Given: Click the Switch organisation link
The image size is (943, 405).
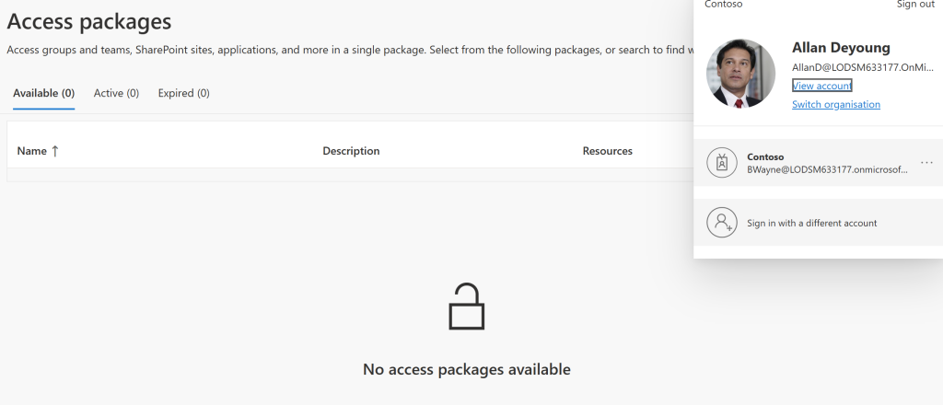Looking at the screenshot, I should [835, 105].
